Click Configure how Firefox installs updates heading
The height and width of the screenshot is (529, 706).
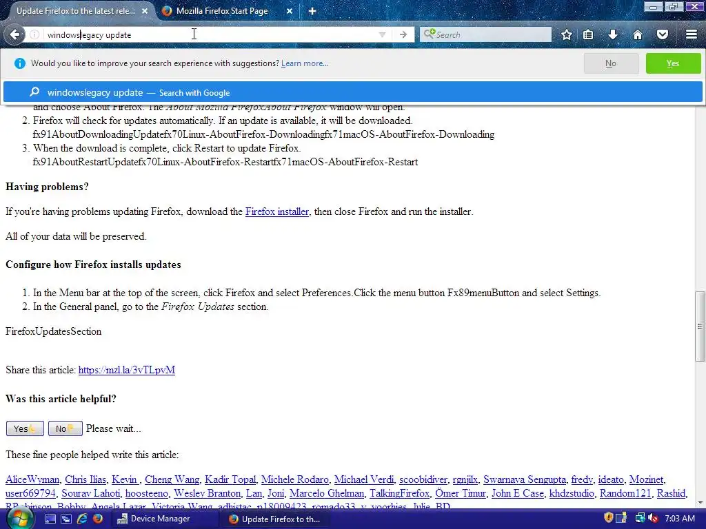[x=93, y=264]
